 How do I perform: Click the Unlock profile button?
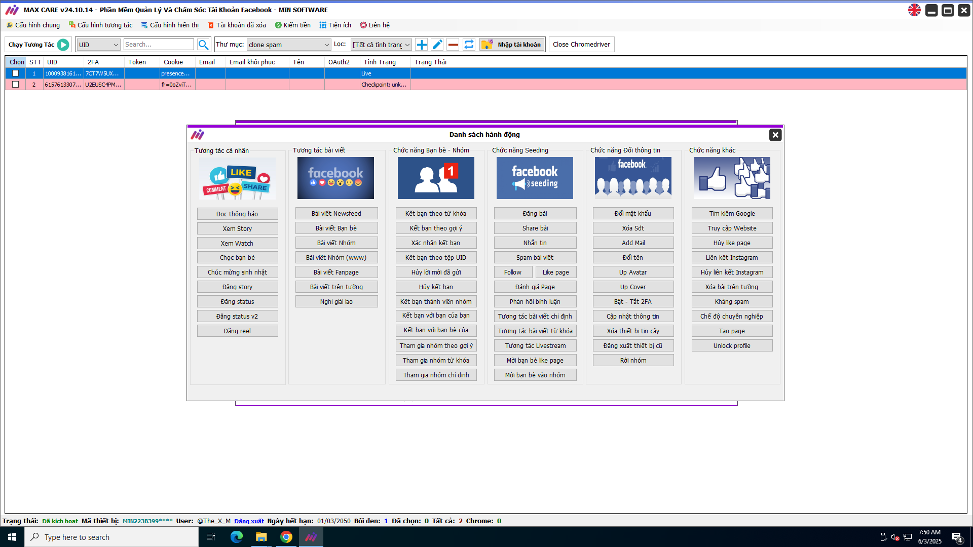coord(732,345)
